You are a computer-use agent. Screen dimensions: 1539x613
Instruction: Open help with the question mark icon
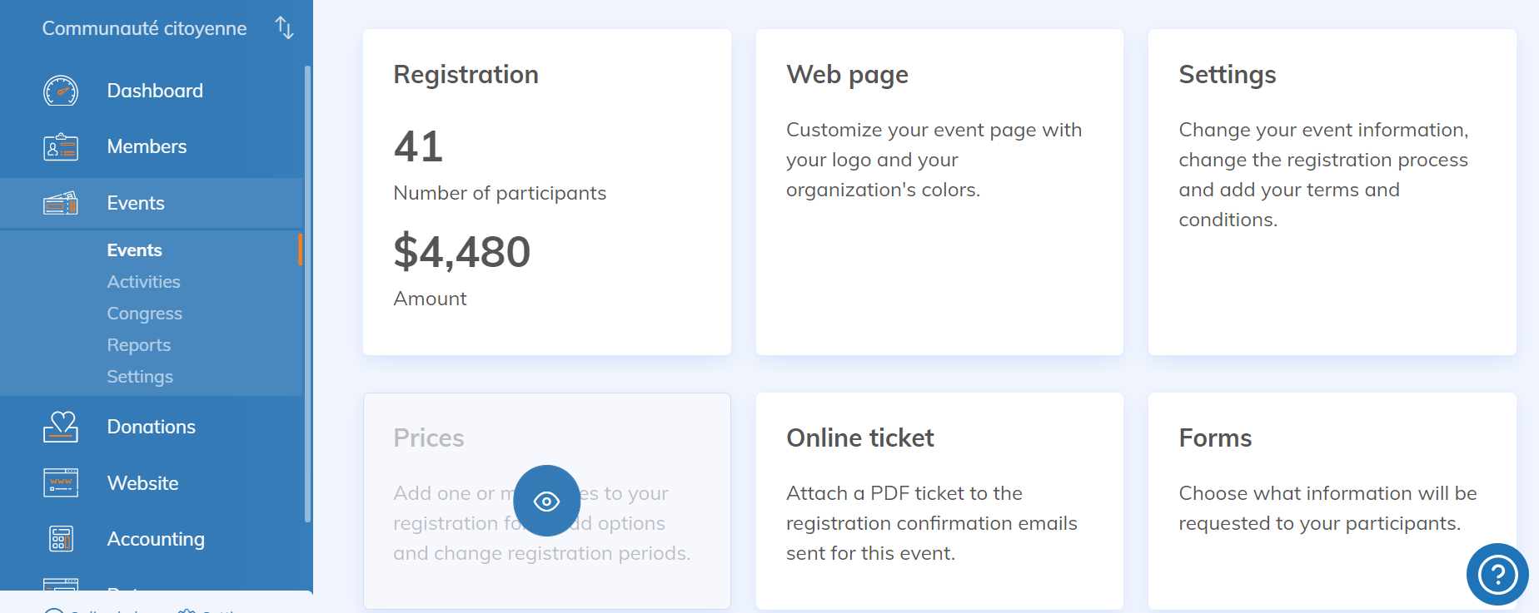click(1497, 574)
